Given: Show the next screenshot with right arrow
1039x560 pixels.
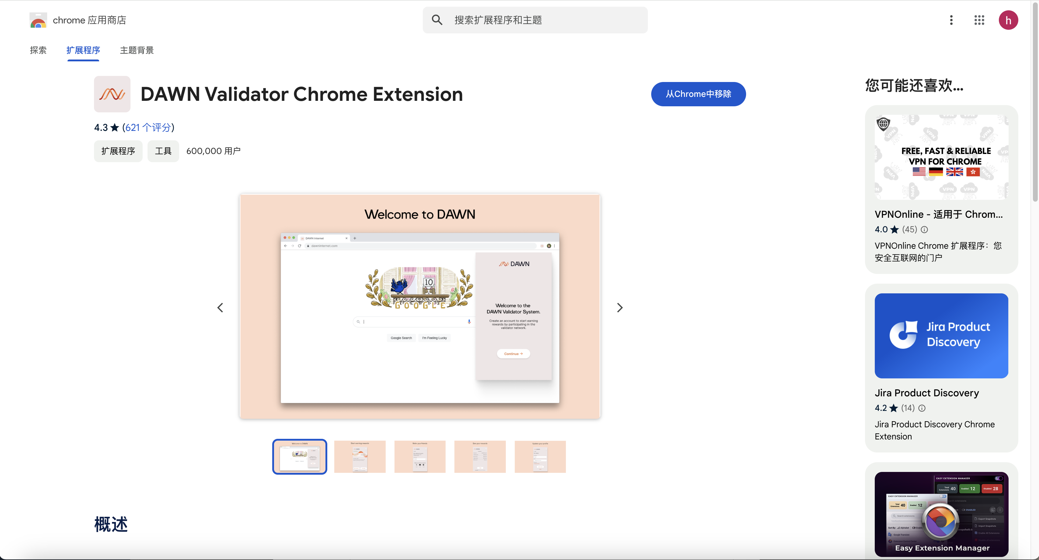Looking at the screenshot, I should [x=620, y=308].
